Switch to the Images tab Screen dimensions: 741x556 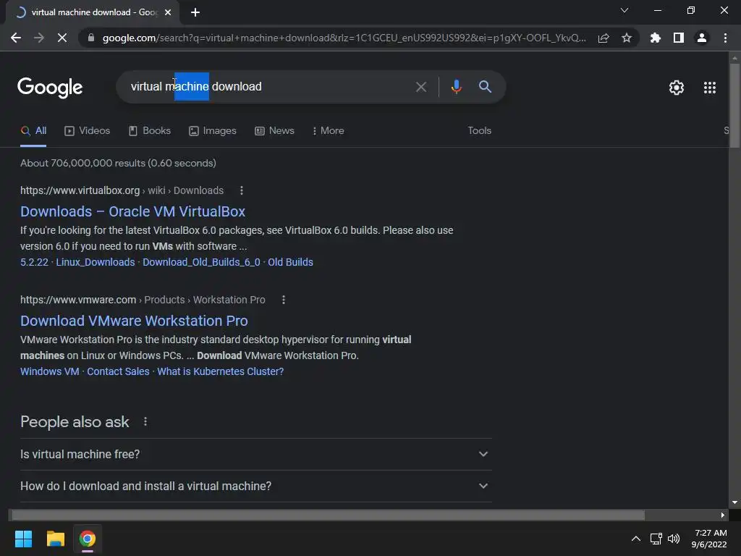tap(212, 131)
